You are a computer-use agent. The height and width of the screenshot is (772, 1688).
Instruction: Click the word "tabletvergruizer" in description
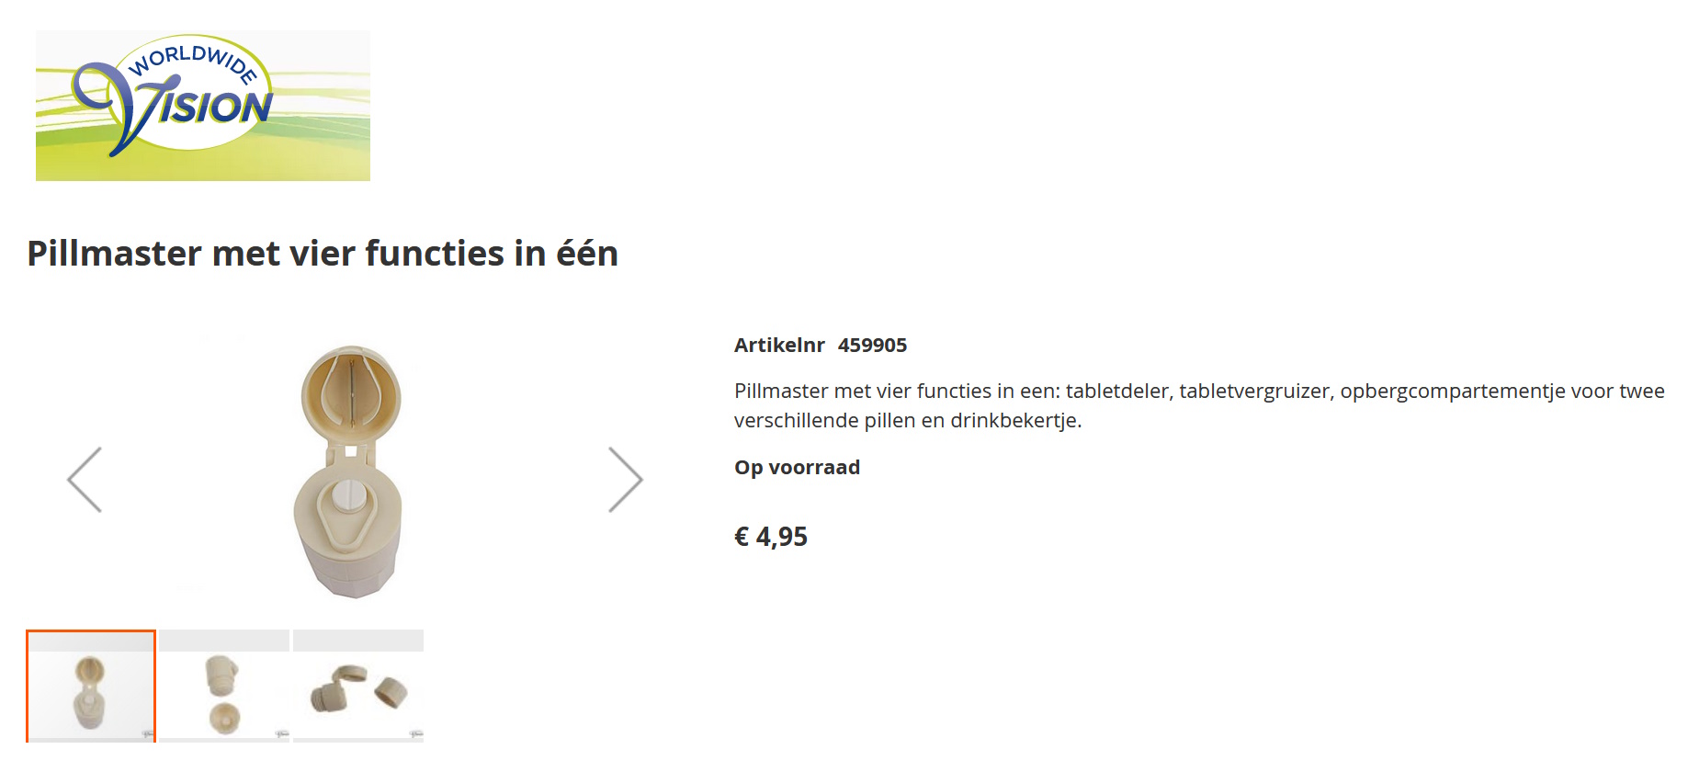(x=1254, y=392)
